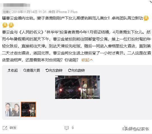Click the first shocked emoji in post
The height and width of the screenshot is (134, 152).
146,18
